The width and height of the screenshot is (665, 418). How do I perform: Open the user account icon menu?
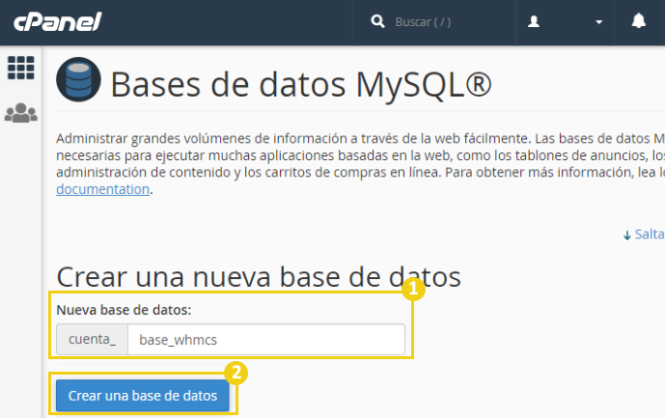pyautogui.click(x=534, y=21)
